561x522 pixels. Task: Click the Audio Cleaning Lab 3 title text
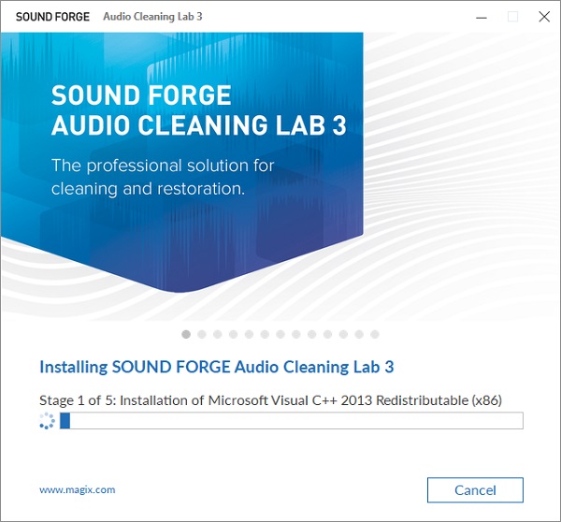pos(152,17)
